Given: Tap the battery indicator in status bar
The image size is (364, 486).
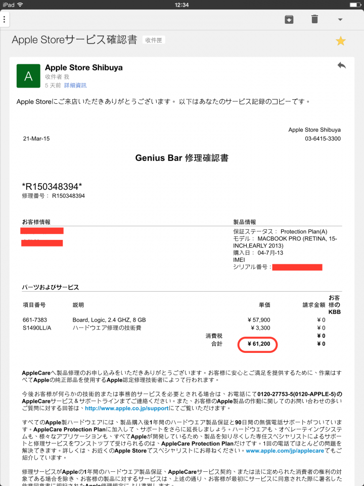Looking at the screenshot, I should pos(355,5).
